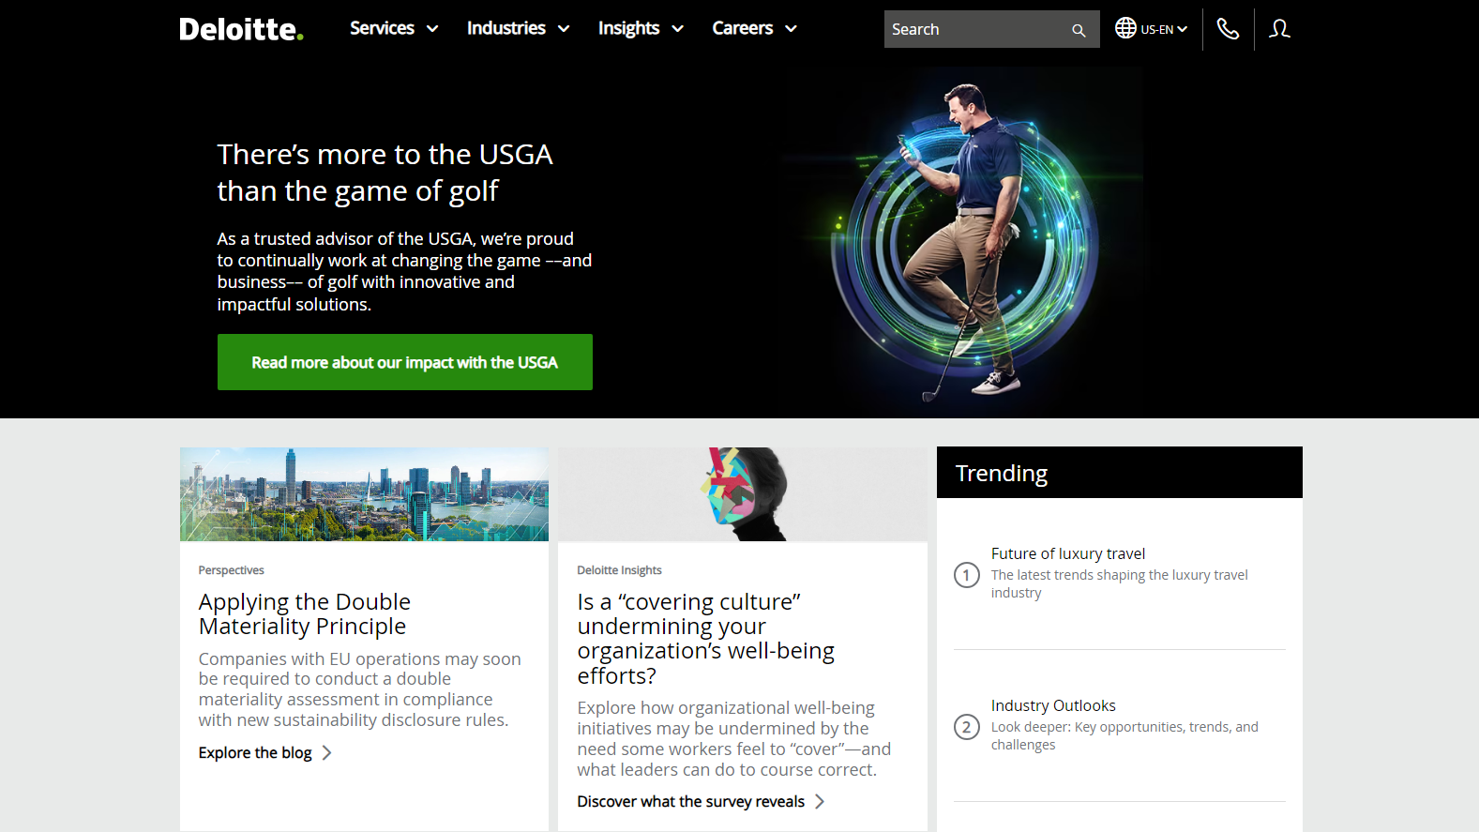Screen dimensions: 1479x832
Task: Click the golfer hero image
Action: 961,242
